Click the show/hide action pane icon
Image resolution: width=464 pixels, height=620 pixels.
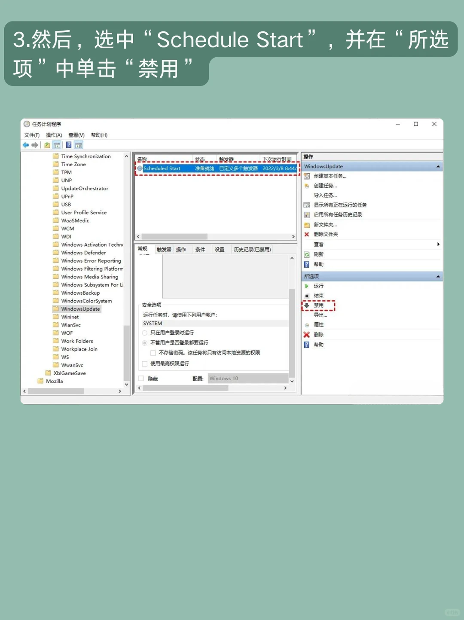click(x=79, y=145)
